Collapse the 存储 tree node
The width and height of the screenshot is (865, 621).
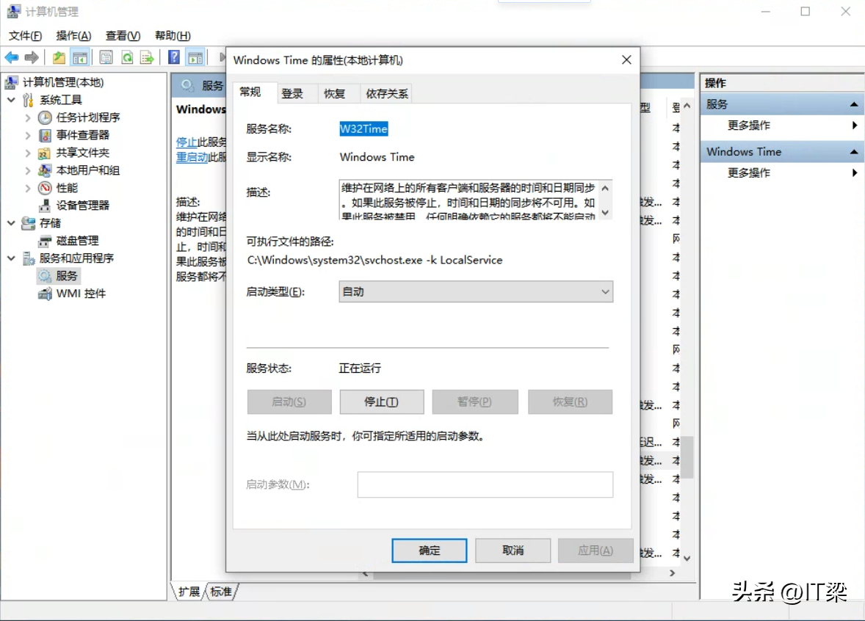(11, 223)
